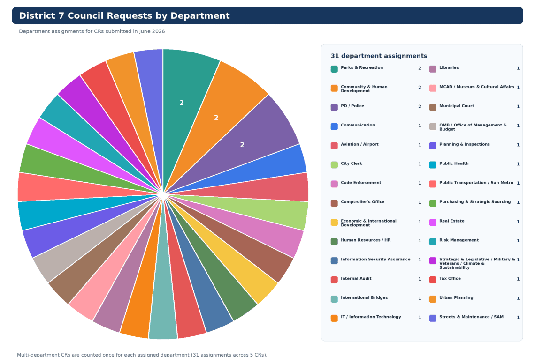This screenshot has width=535, height=364.
Task: Click the Real Estate magenta swatch
Action: click(433, 223)
